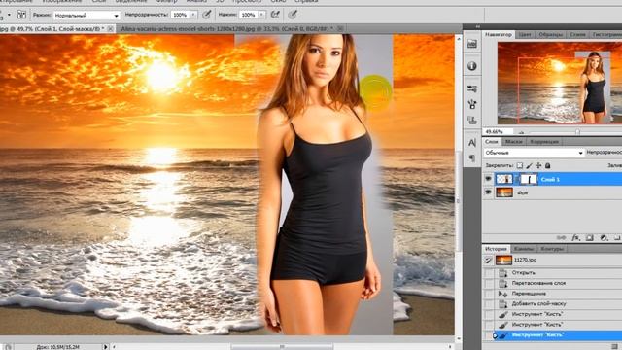The height and width of the screenshot is (350, 622).
Task: Click the Navigator zoom out icon
Action: (x=521, y=132)
